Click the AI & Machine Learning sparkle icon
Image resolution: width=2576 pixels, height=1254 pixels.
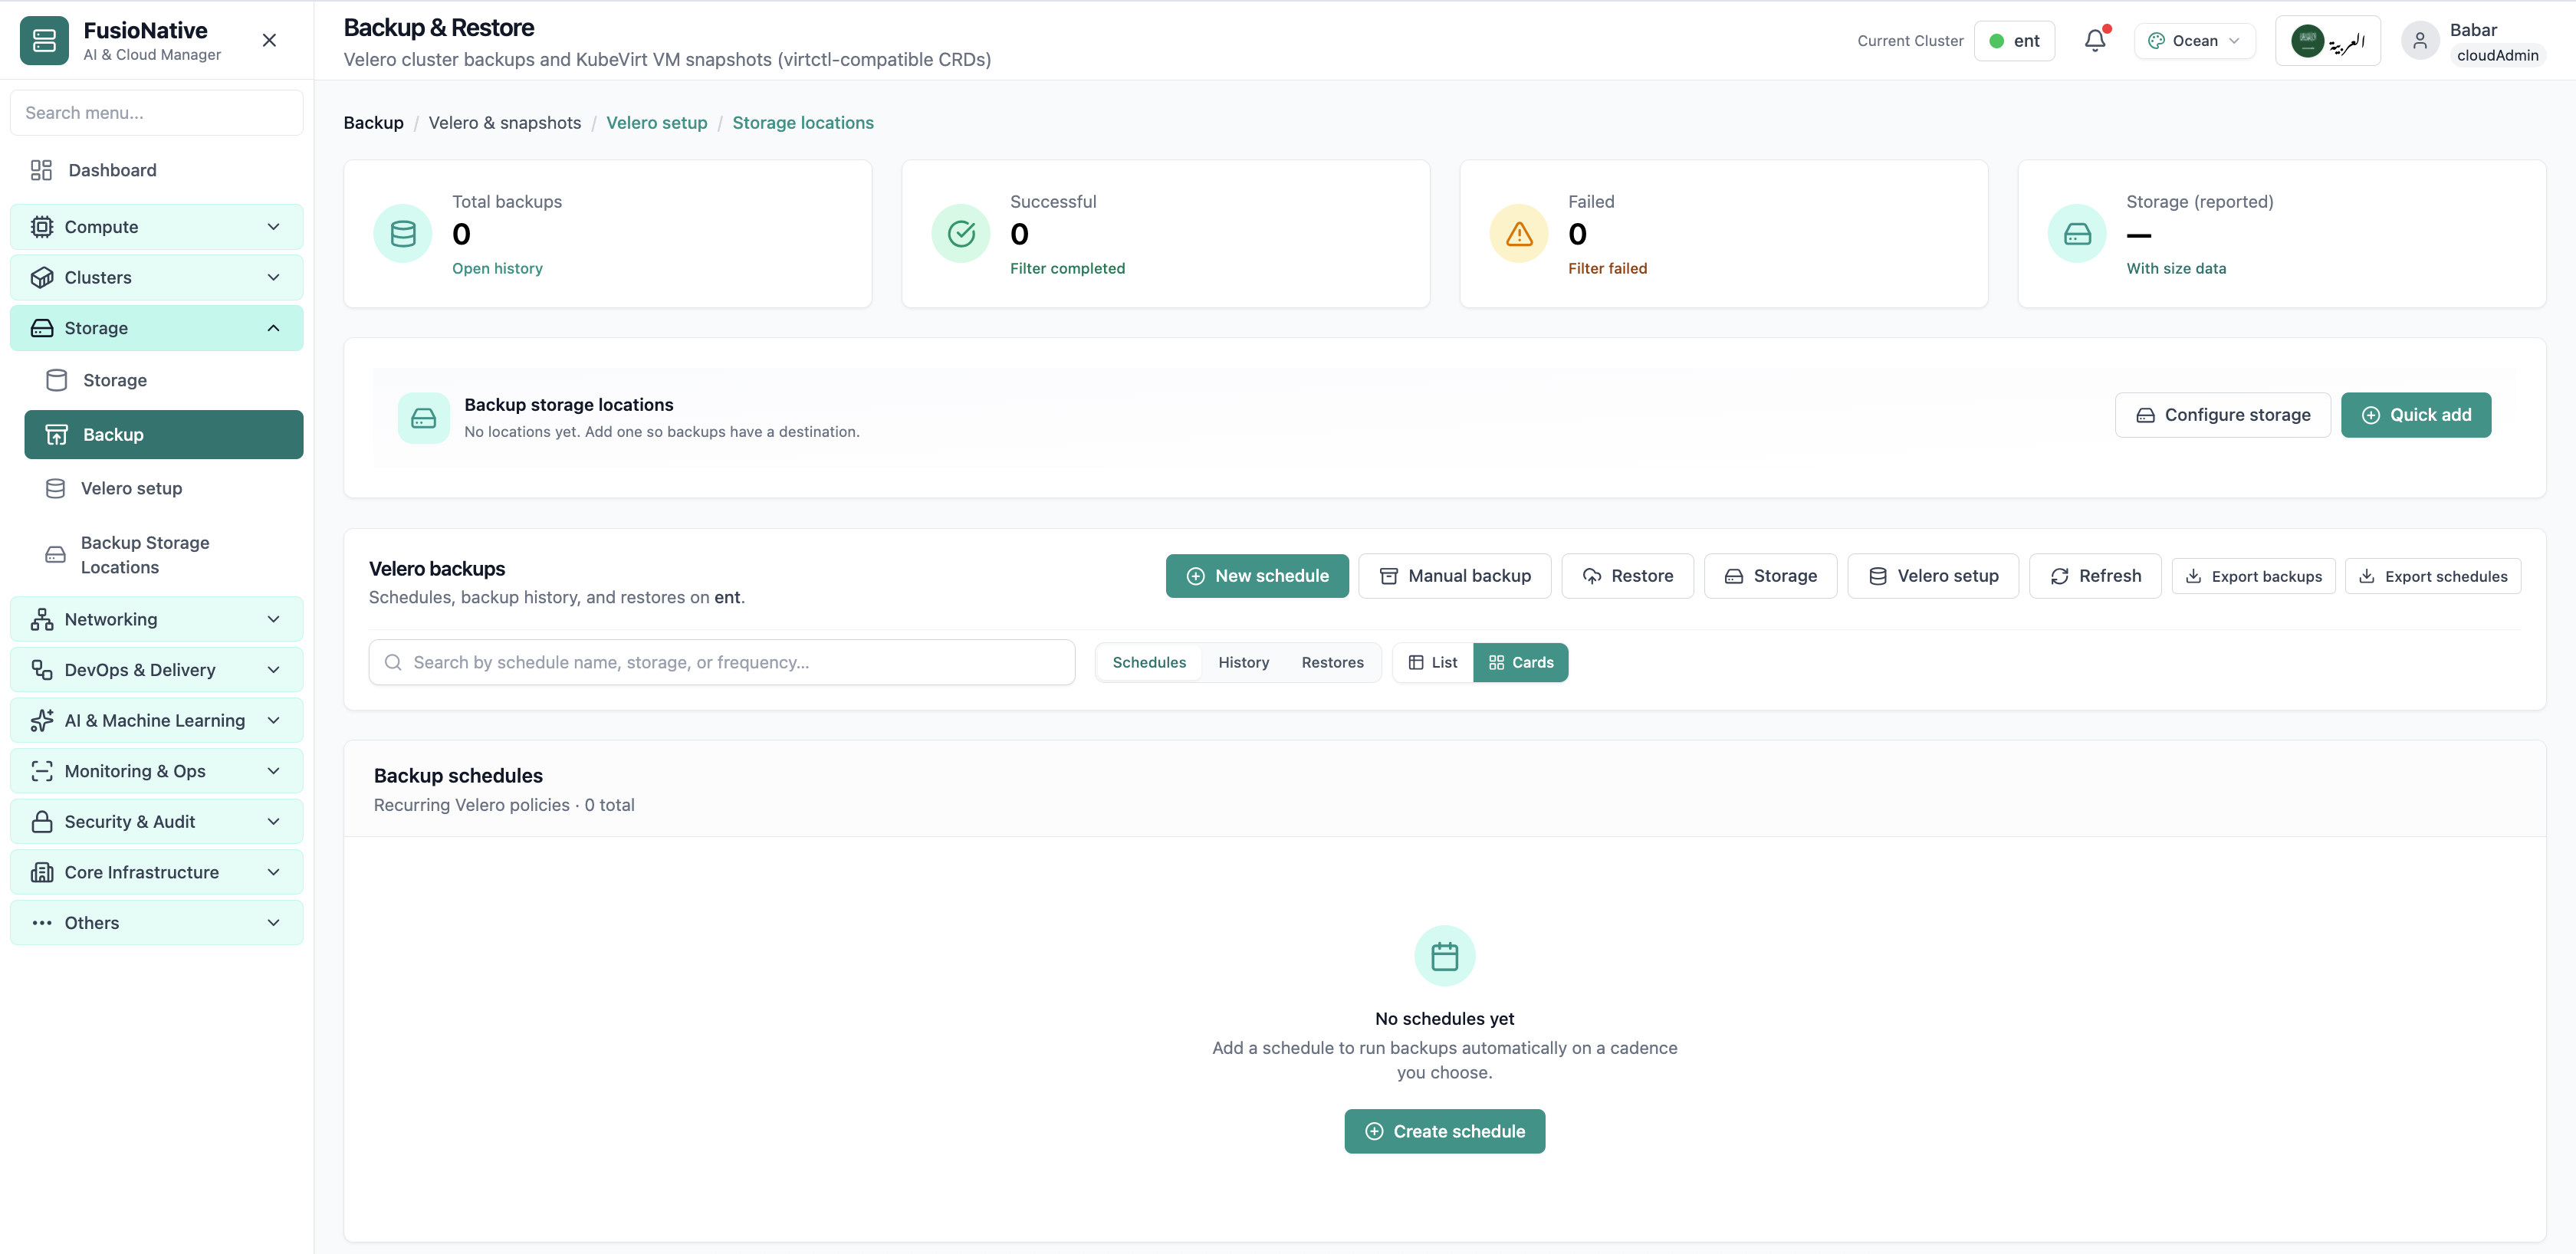[41, 720]
